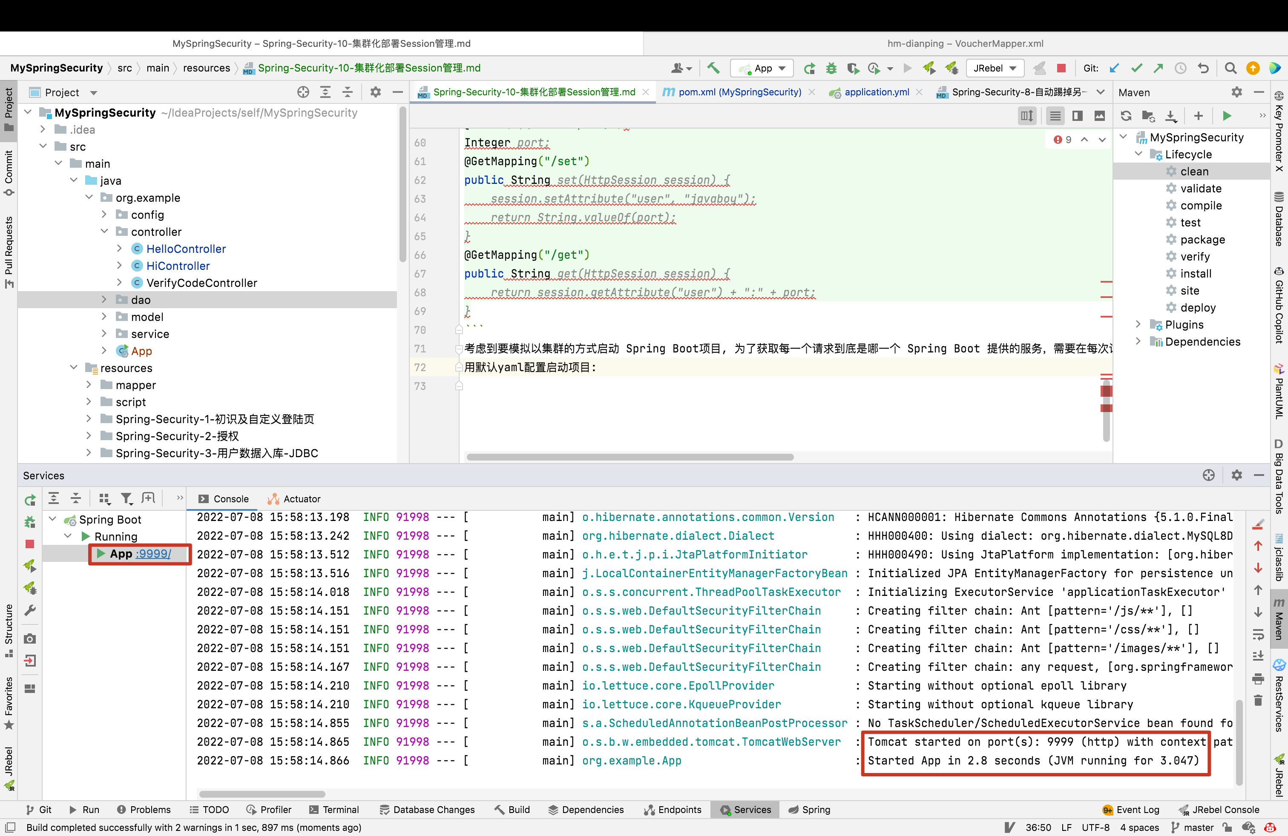Open the :9999/ link next to App
The height and width of the screenshot is (836, 1288).
point(154,554)
